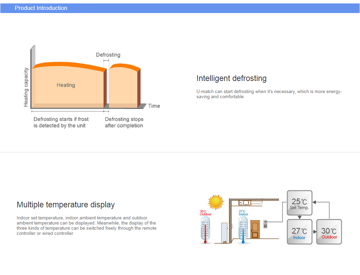Click the sun icon in the temperature diagram
The width and height of the screenshot is (360, 275).
216,202
